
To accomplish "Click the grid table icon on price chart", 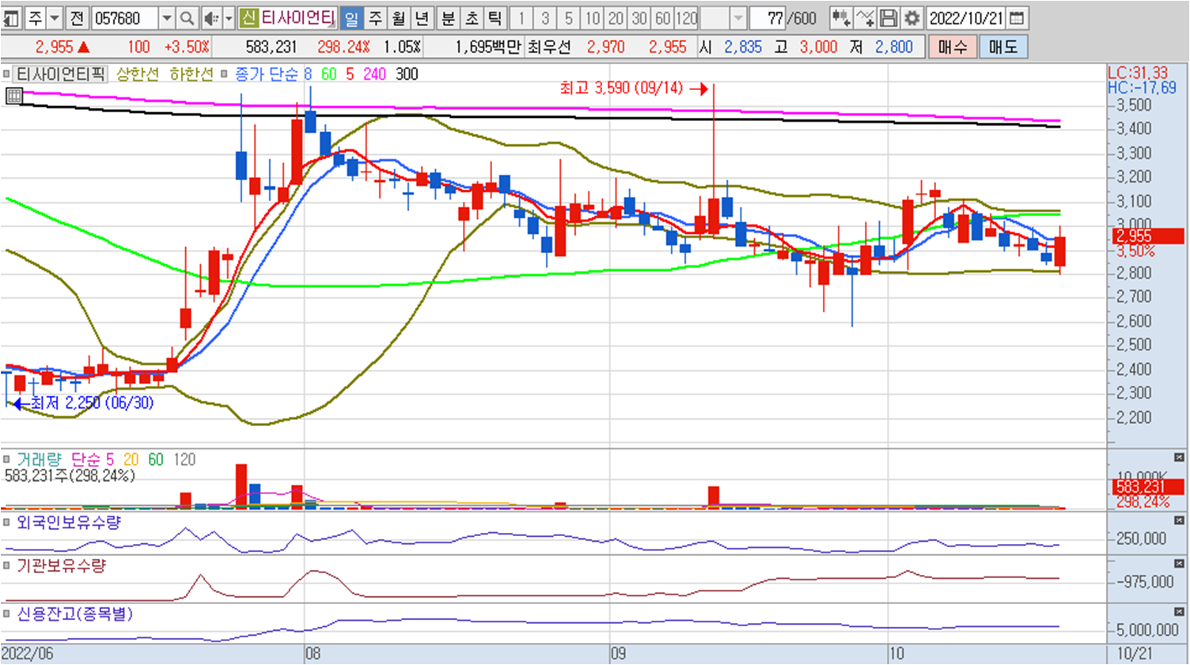I will tap(13, 96).
